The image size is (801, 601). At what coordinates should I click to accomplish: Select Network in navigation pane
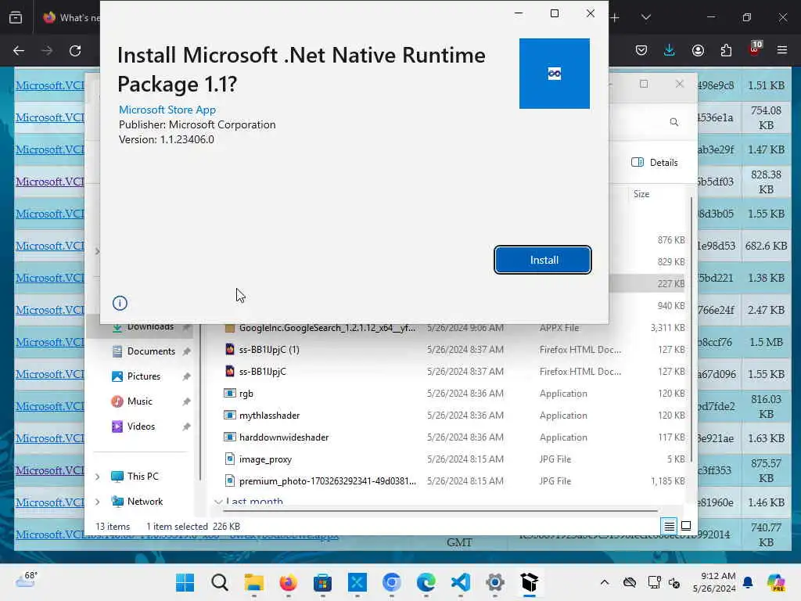145,502
